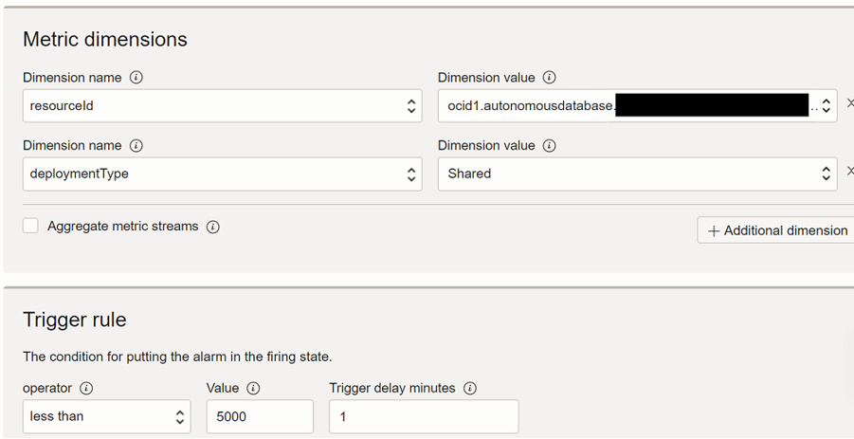Image resolution: width=854 pixels, height=439 pixels.
Task: Click the Value field containing 5000
Action: (259, 416)
